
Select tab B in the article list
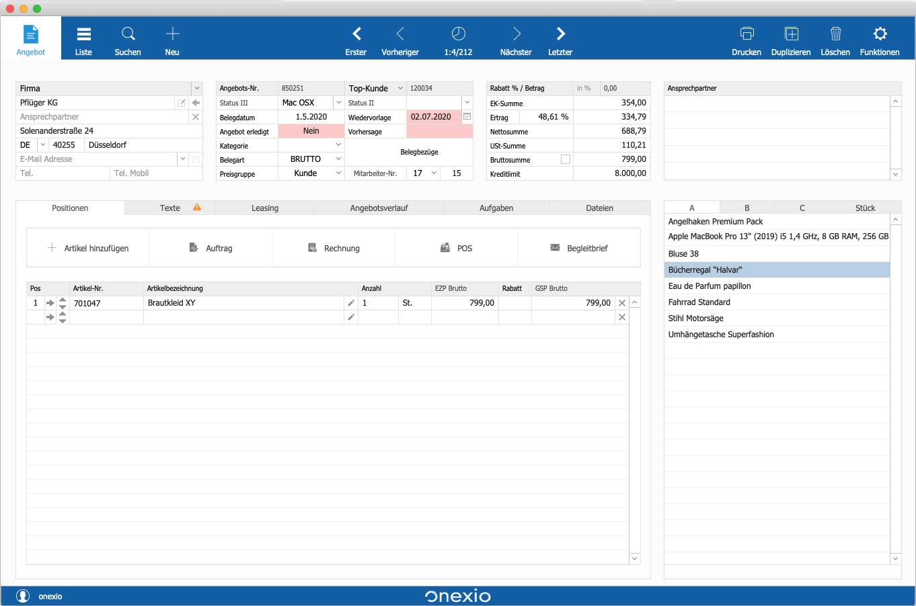747,208
